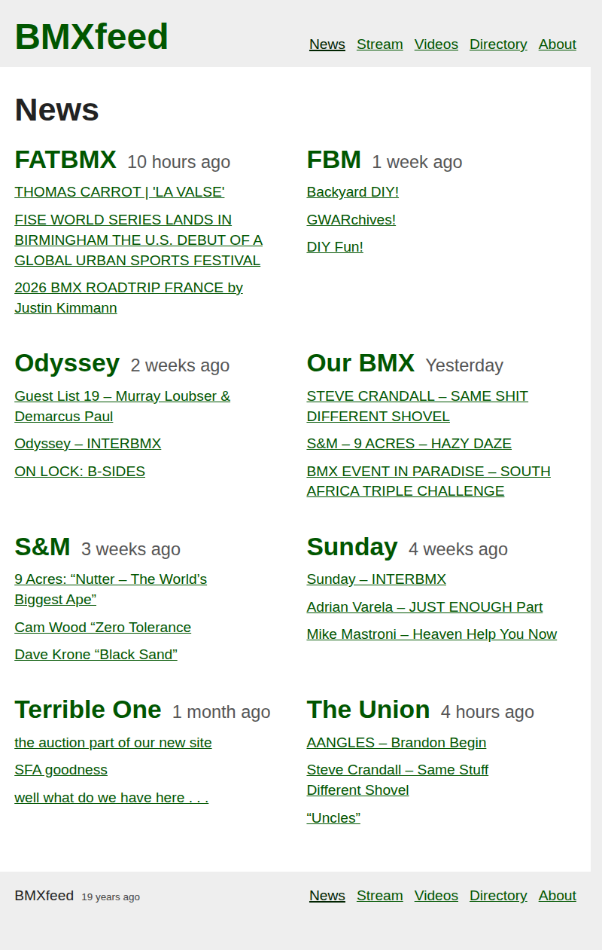Screen dimensions: 602x950
Task: Open "S&M – 9 ACRES – HAZY DAZE"
Action: 409,444
